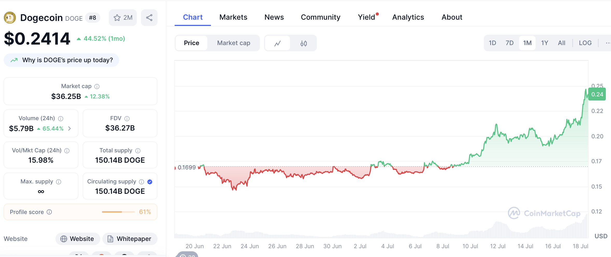Open the Whitepaper link

pyautogui.click(x=130, y=239)
